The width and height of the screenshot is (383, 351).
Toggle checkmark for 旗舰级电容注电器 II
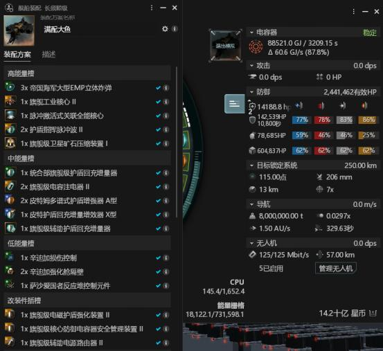158,187
